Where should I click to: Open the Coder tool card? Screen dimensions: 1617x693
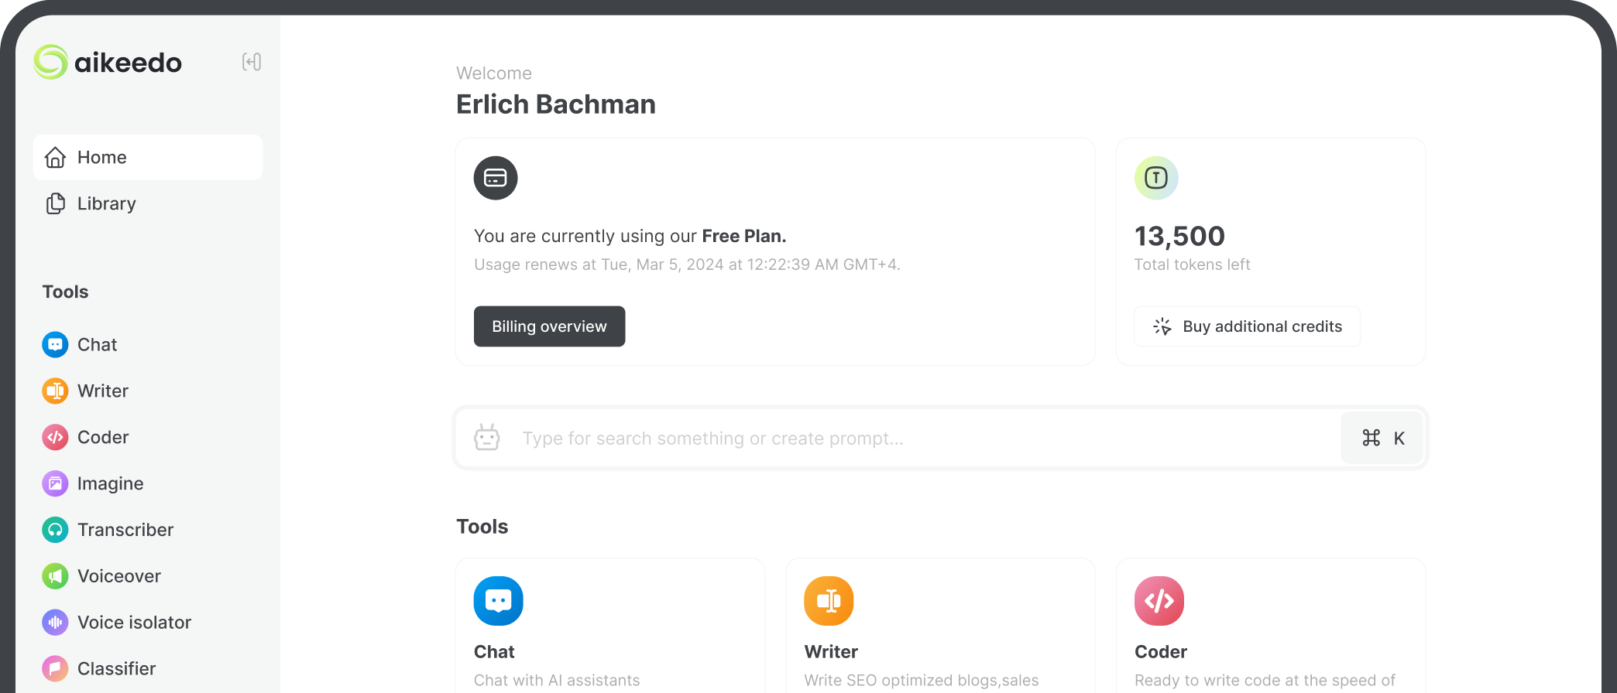point(1271,626)
